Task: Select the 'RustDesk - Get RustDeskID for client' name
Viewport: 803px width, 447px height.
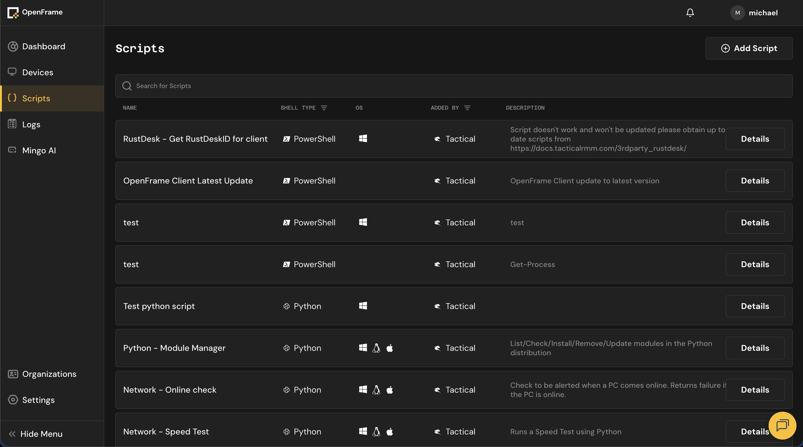Action: point(195,139)
